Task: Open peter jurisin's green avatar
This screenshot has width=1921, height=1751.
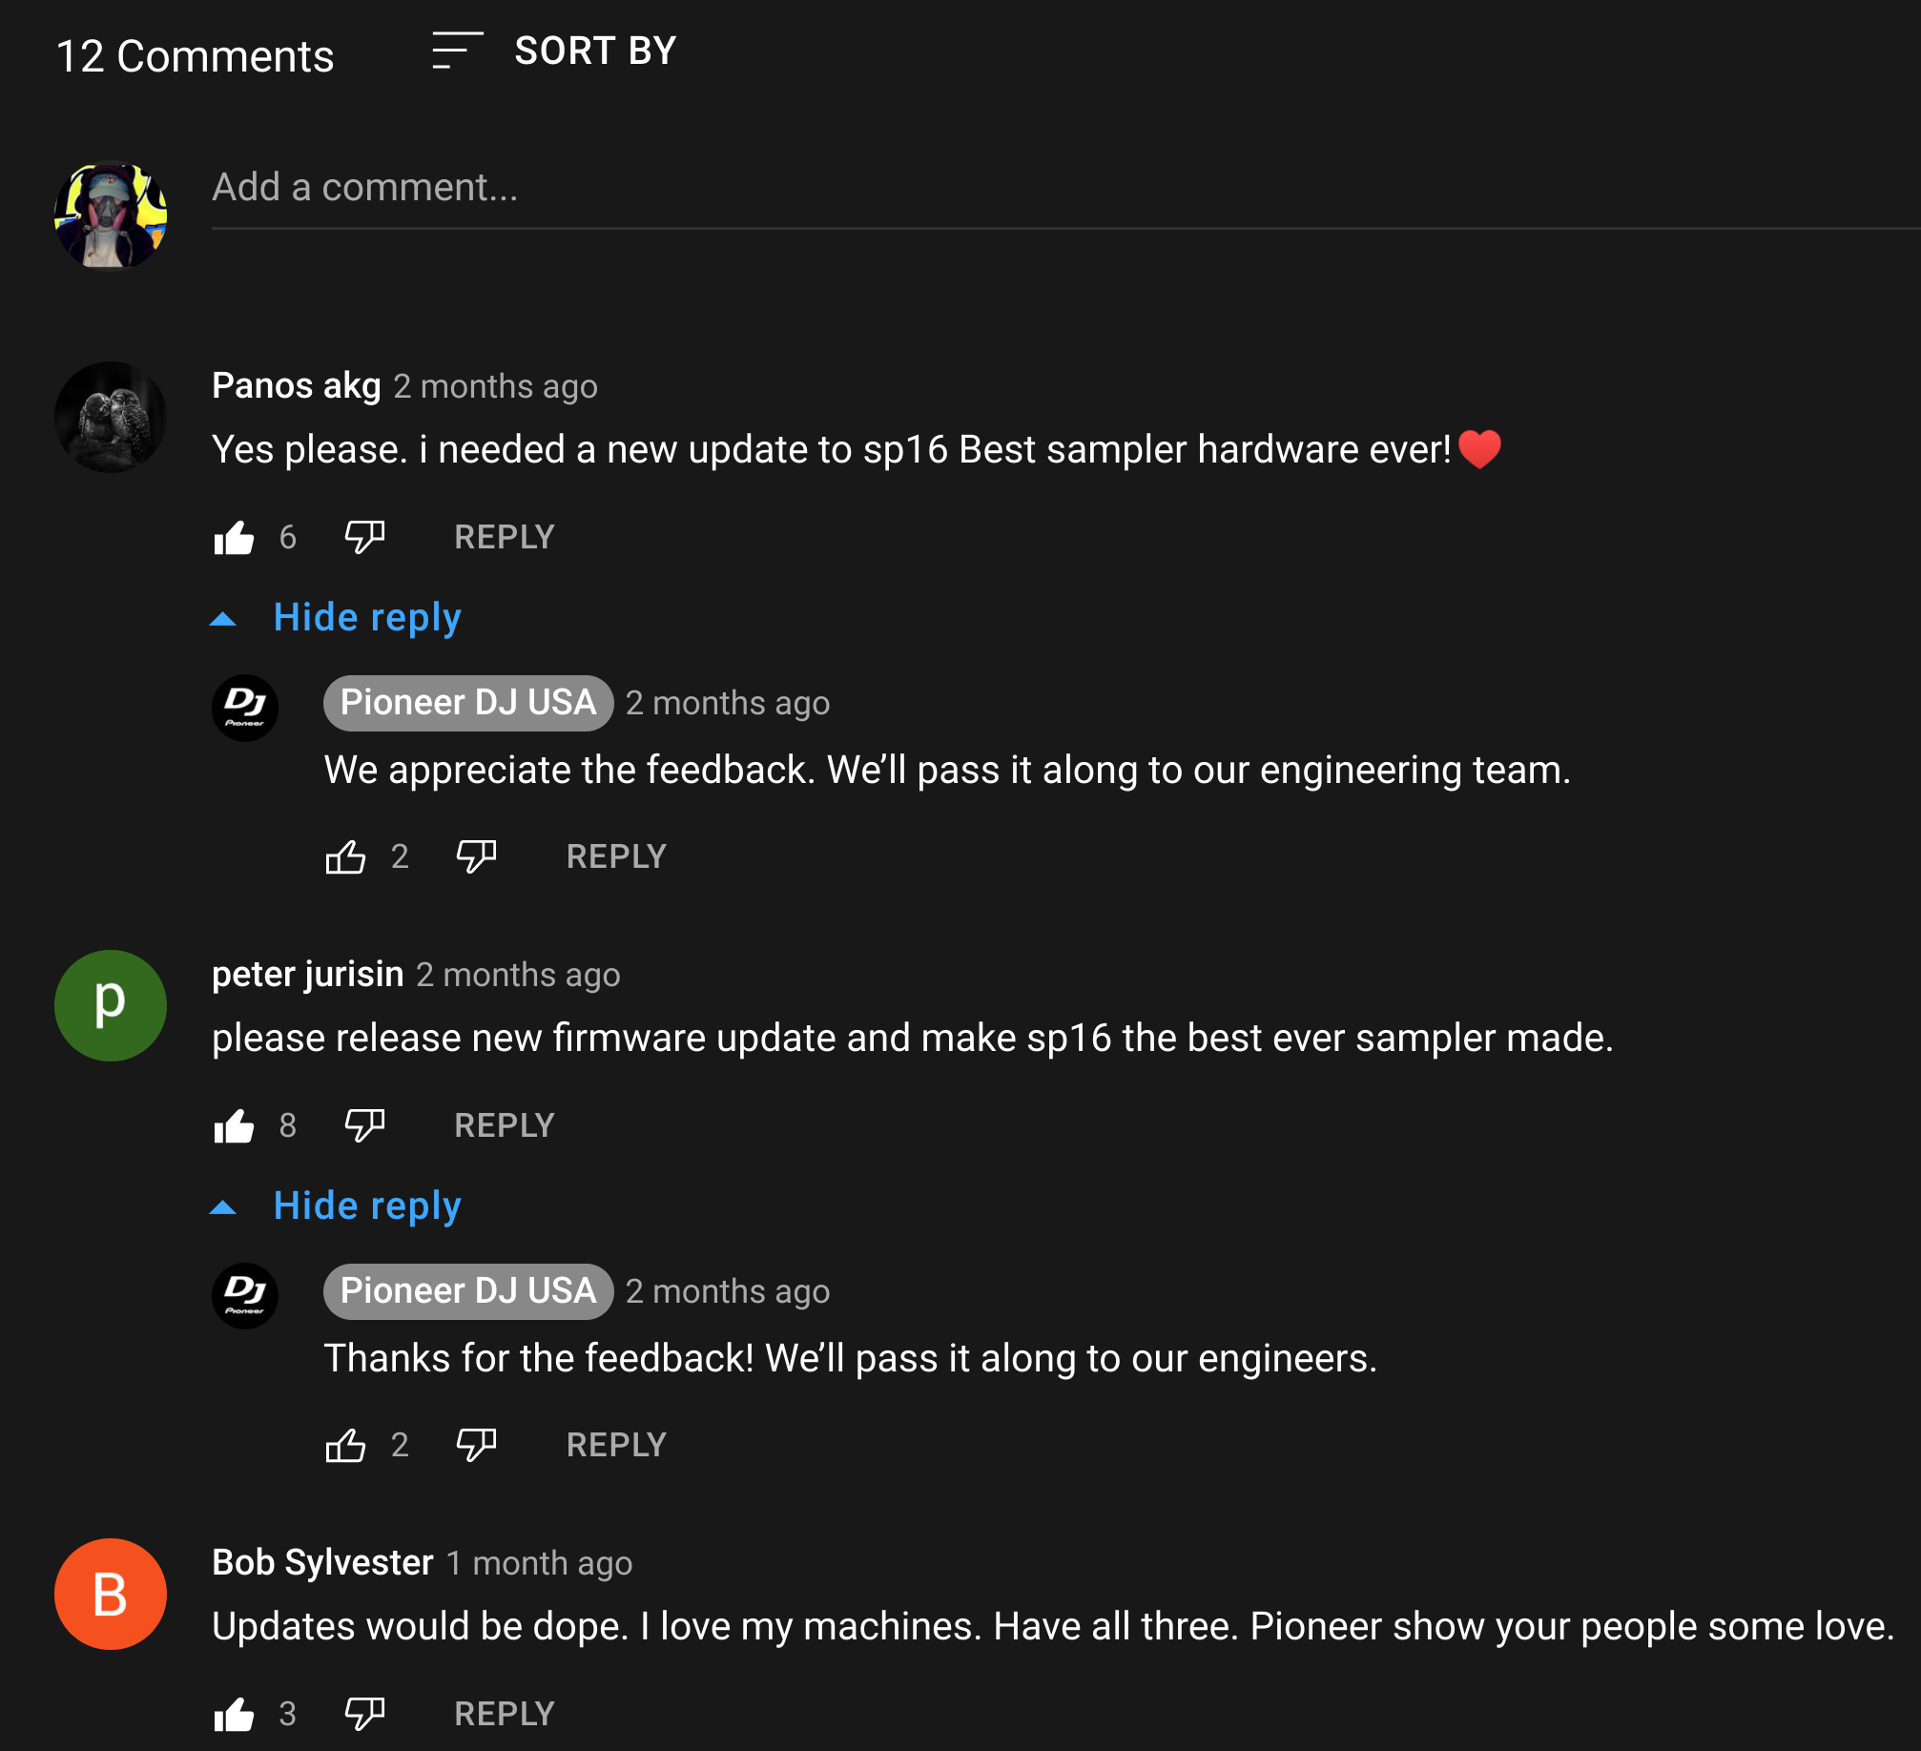Action: (x=111, y=1005)
